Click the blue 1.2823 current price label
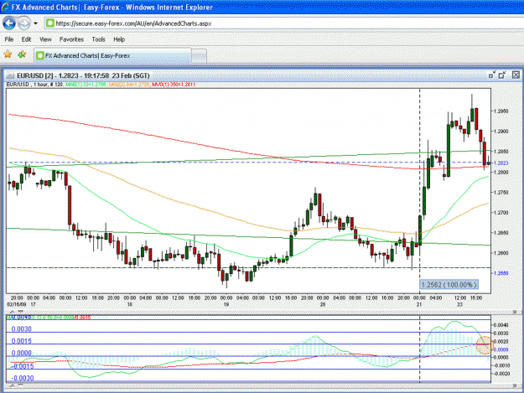 click(501, 163)
